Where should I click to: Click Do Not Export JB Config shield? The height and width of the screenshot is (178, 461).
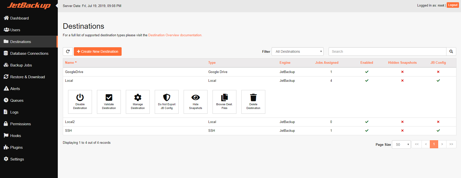(167, 97)
